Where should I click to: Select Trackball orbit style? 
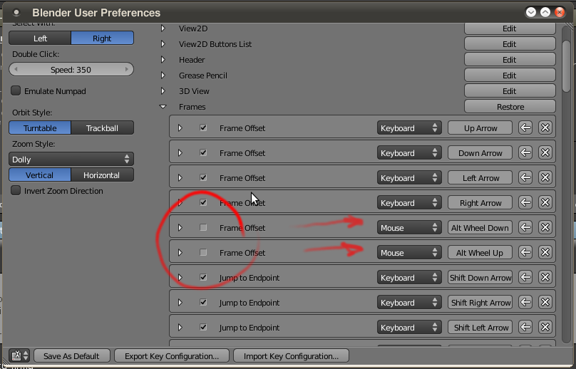102,128
